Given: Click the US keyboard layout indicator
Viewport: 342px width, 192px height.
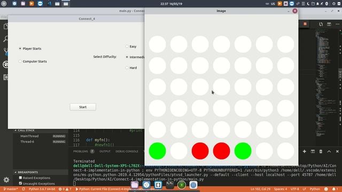Looking at the screenshot, I should (x=273, y=4).
